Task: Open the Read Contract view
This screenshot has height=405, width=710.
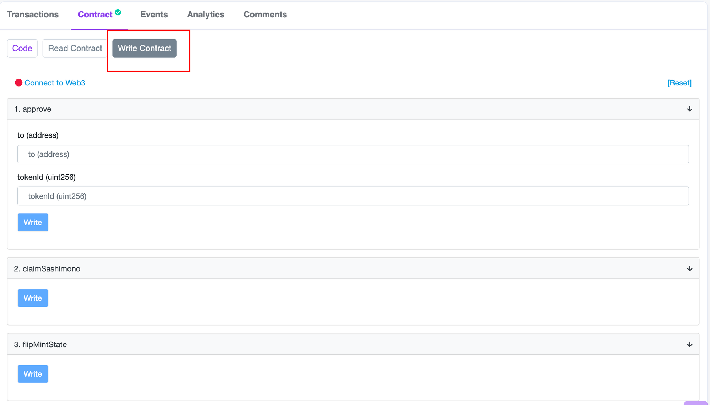Action: click(75, 48)
